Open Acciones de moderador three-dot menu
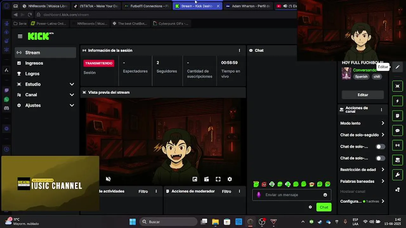Image resolution: width=406 pixels, height=228 pixels. tap(239, 191)
